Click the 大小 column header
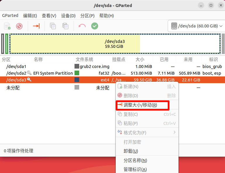Viewport: 225px width, 173px height. click(x=140, y=60)
